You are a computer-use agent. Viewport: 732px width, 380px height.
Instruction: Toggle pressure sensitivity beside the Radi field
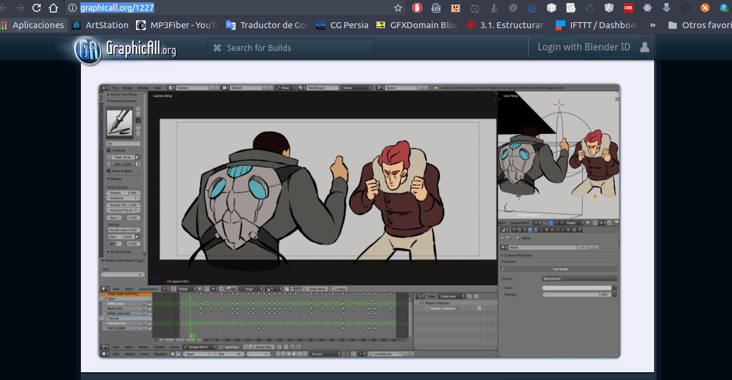click(138, 157)
